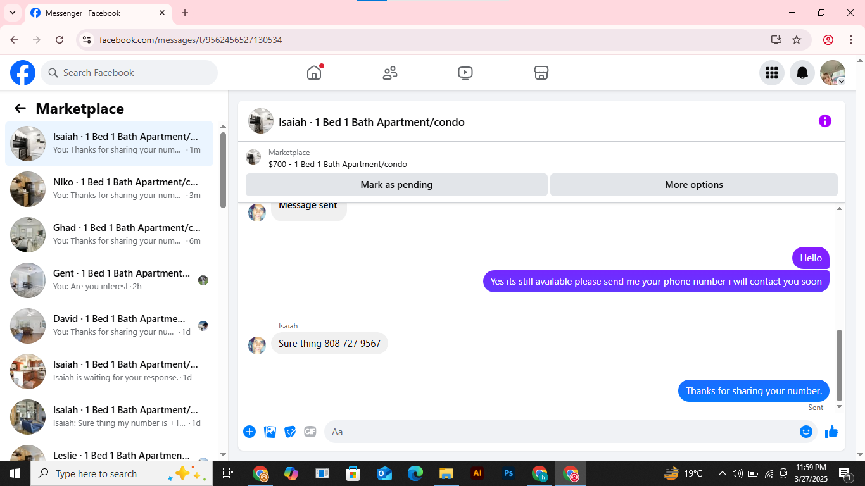Click Windows search box in taskbar
865x486 pixels.
[x=122, y=473]
